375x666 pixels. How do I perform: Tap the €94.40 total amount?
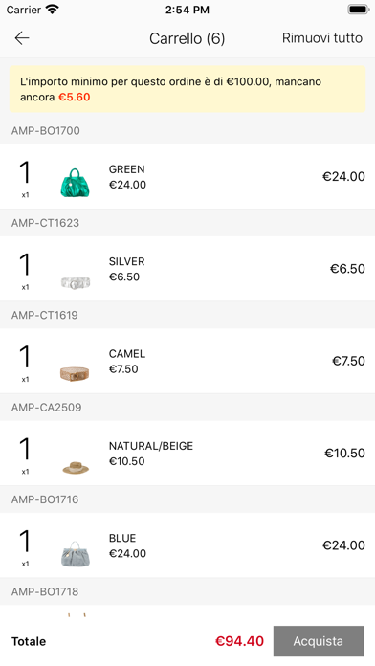pyautogui.click(x=239, y=641)
